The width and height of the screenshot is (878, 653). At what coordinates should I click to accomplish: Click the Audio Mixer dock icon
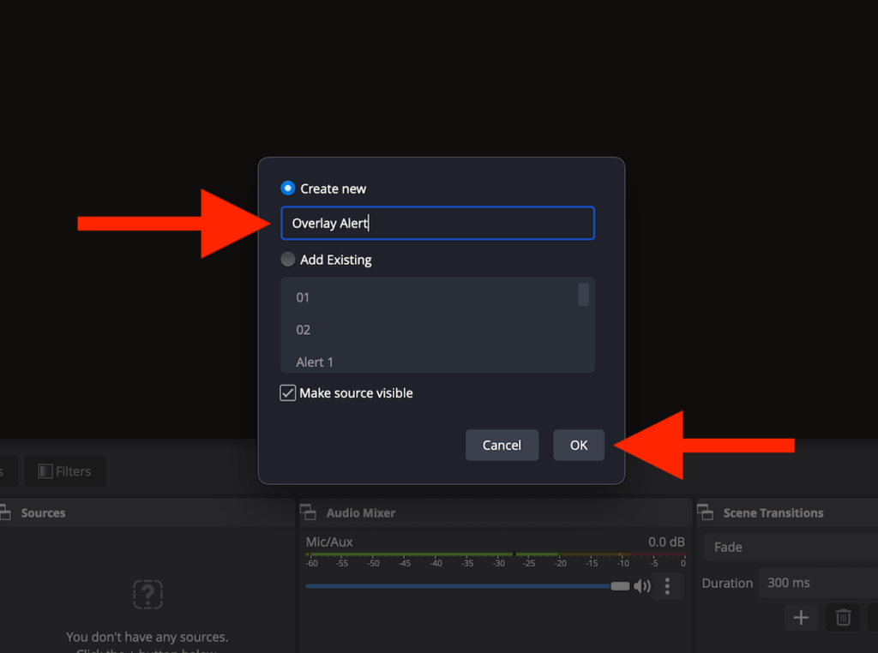308,512
